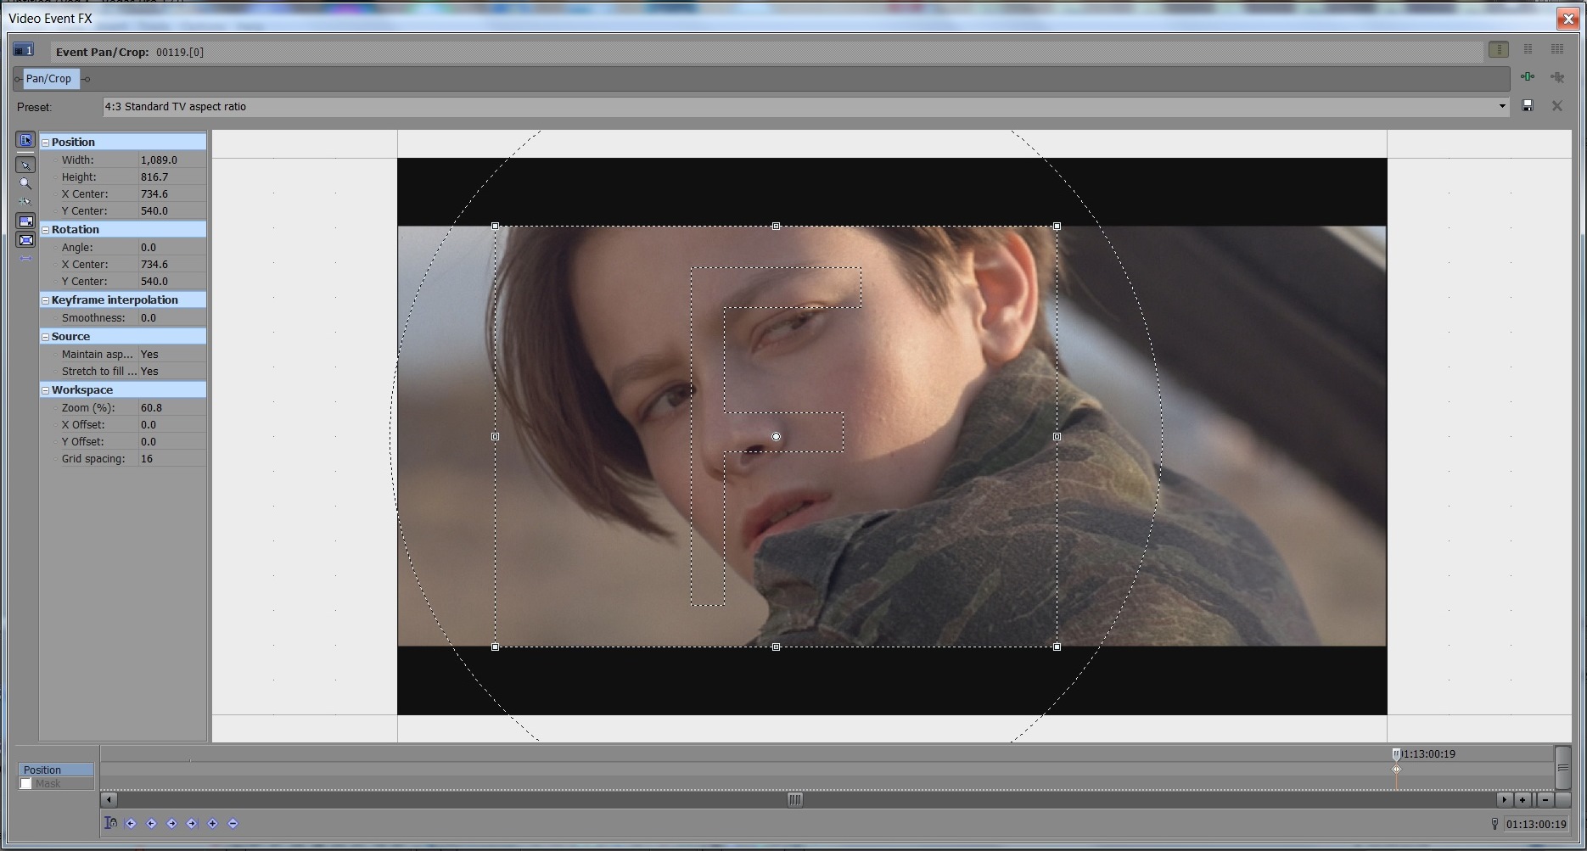Click the crop top-edge middle handle

(776, 227)
